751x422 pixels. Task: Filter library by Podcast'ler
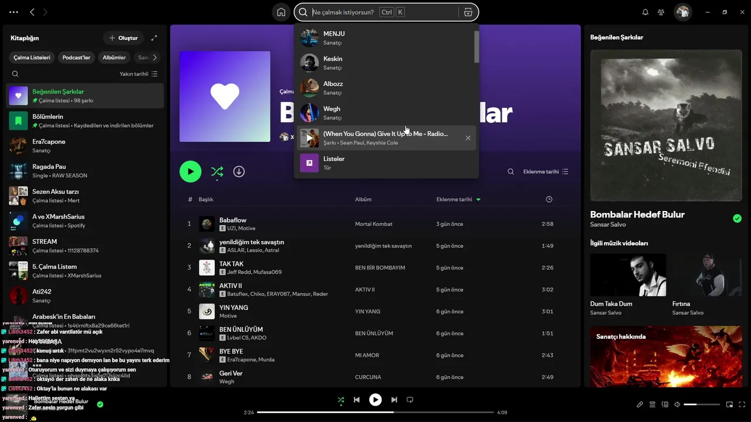pos(76,57)
